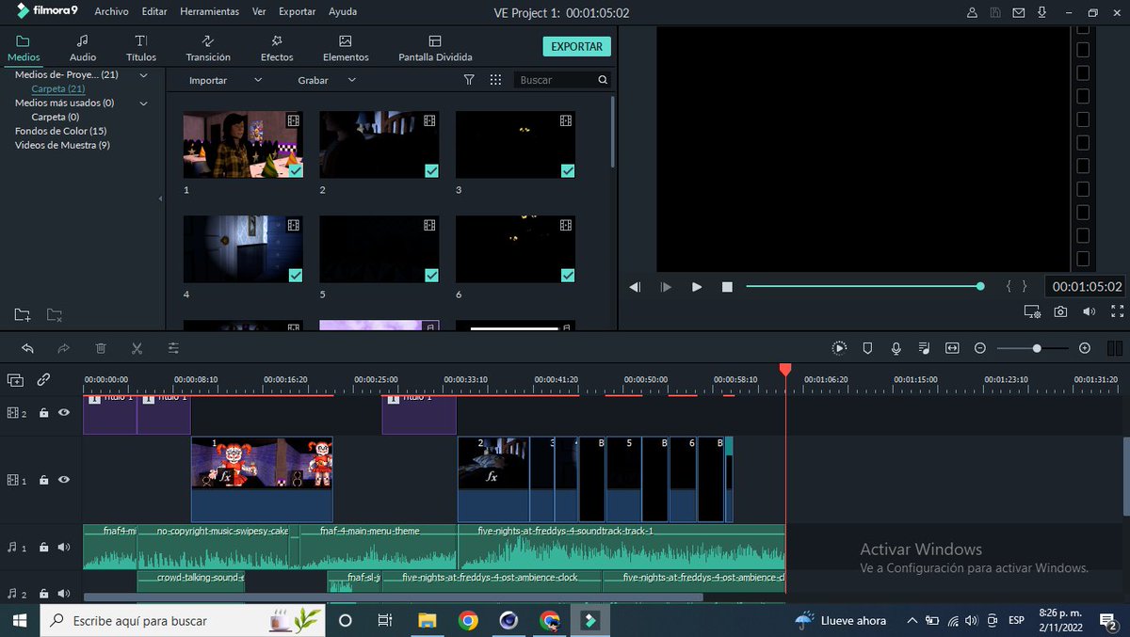Switch media view with grid icon
This screenshot has height=637, width=1130.
click(x=495, y=80)
